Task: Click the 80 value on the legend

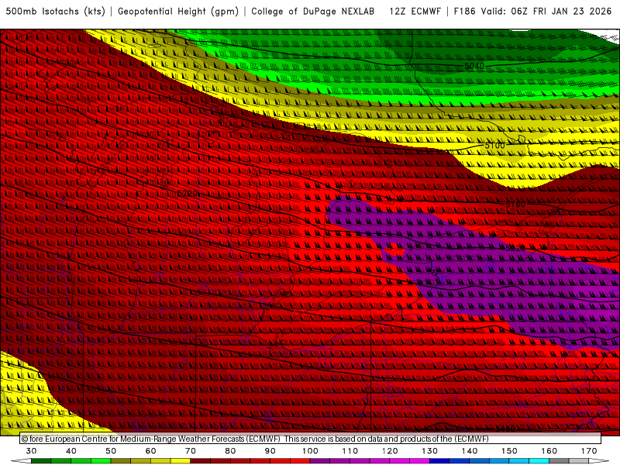Action: pos(230,451)
